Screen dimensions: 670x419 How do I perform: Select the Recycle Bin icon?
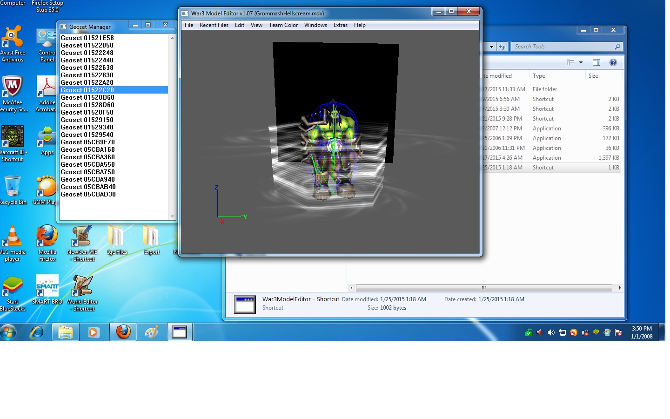click(x=13, y=190)
